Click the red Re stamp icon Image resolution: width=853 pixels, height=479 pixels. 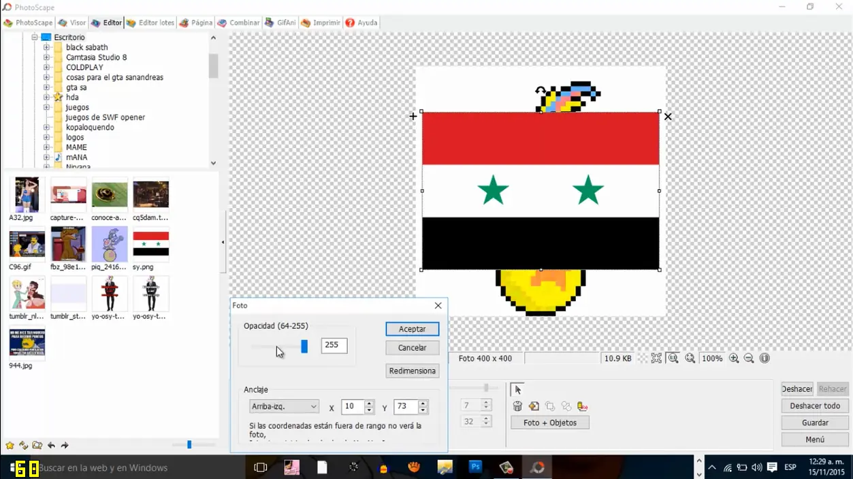[x=582, y=406]
